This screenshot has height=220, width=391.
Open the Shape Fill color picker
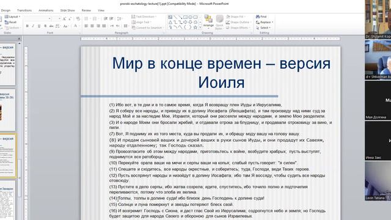click(236, 16)
